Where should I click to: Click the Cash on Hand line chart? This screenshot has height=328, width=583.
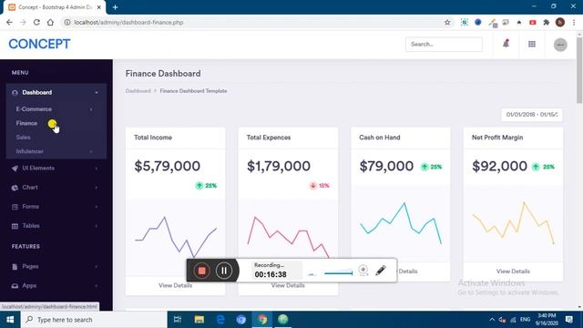[401, 223]
